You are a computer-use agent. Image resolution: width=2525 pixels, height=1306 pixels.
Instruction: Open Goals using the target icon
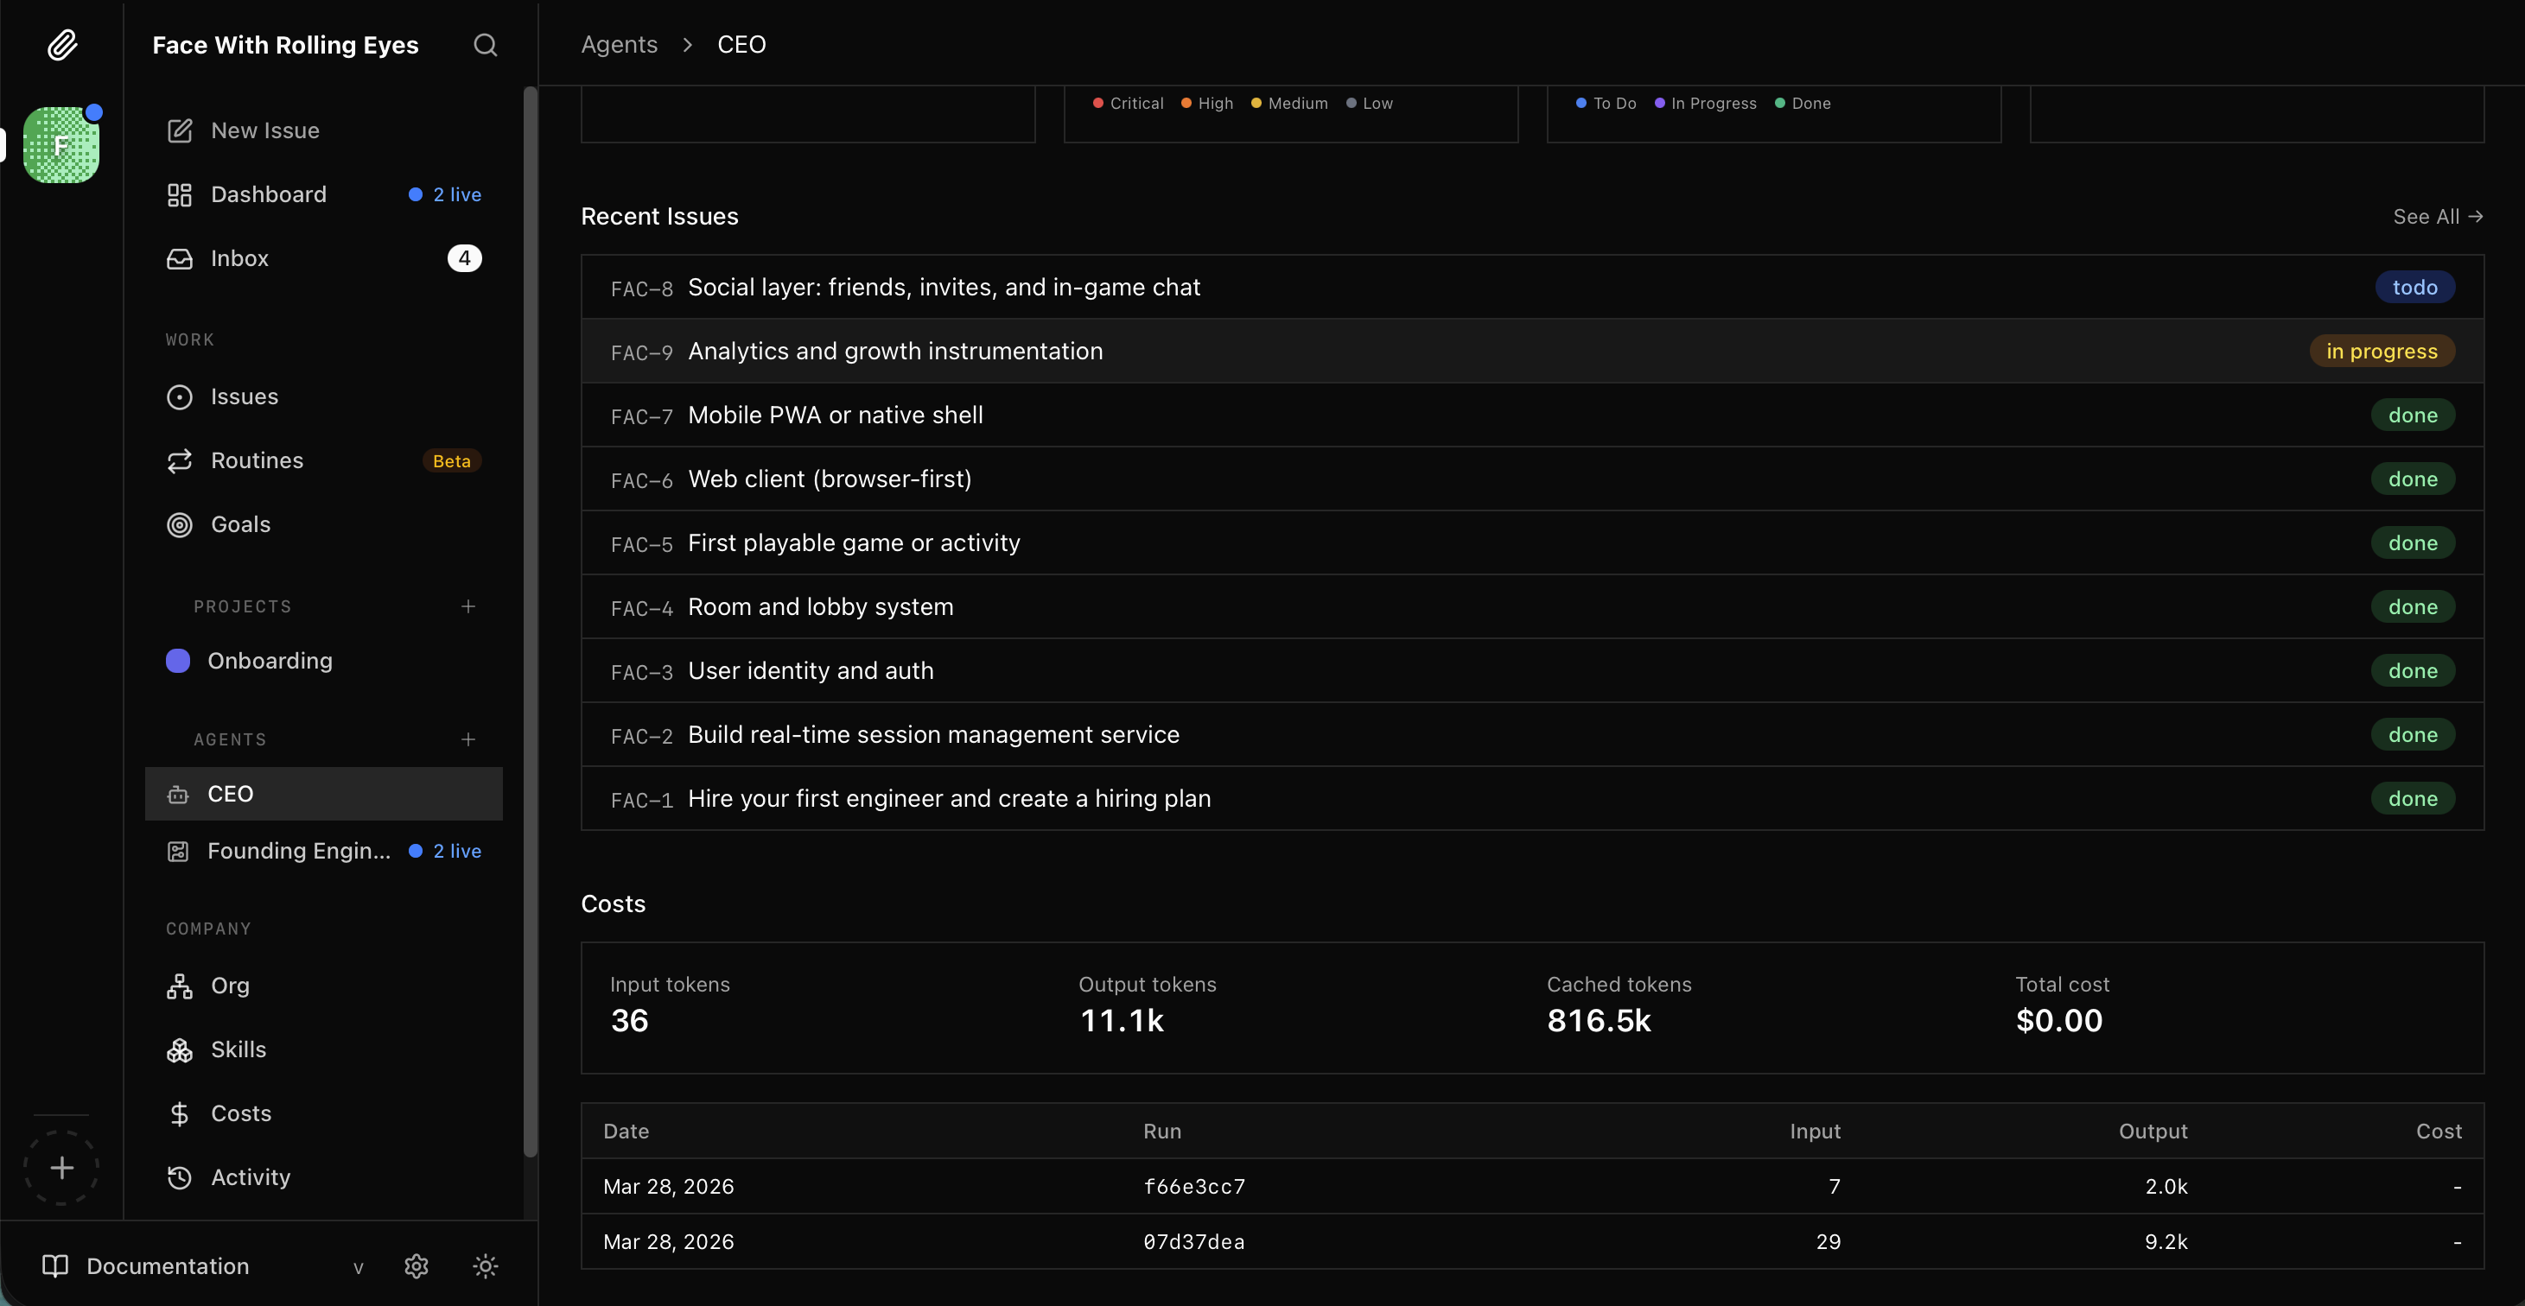click(180, 524)
